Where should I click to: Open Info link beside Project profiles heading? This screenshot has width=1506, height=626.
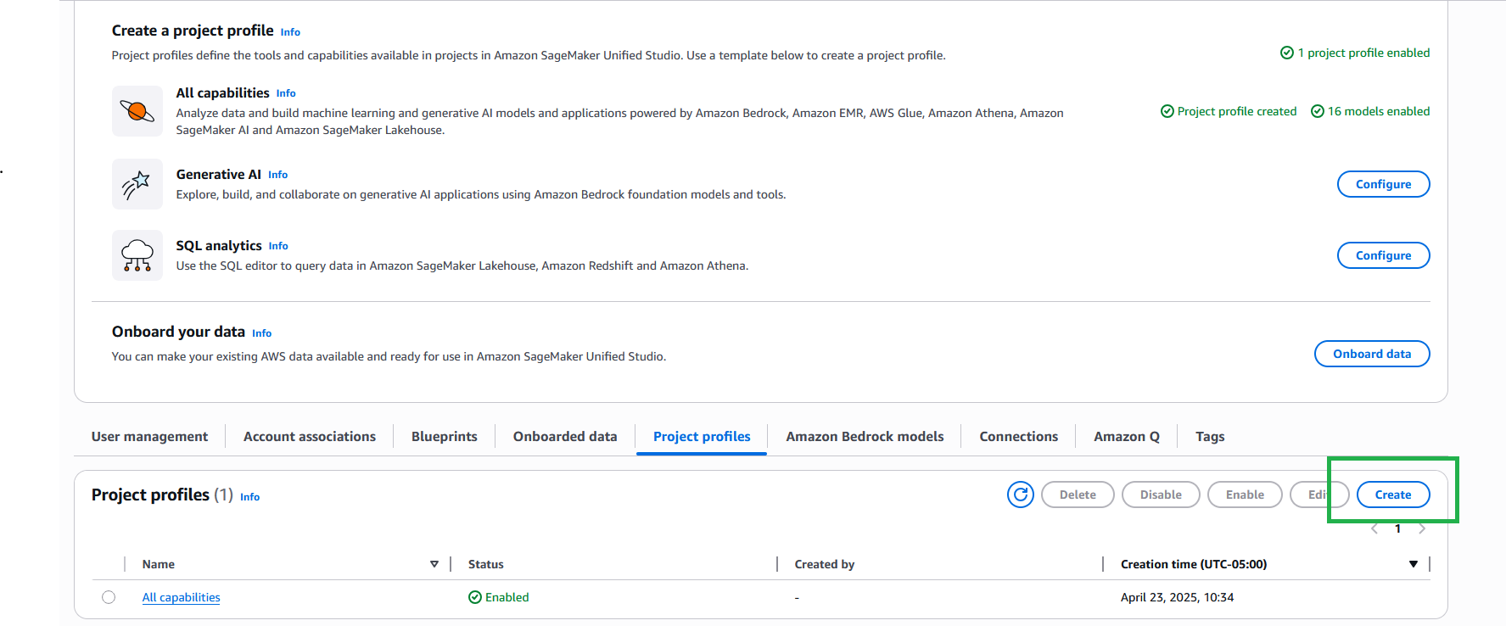[x=249, y=497]
